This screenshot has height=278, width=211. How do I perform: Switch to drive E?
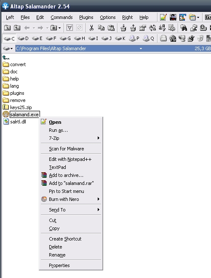coord(37,38)
